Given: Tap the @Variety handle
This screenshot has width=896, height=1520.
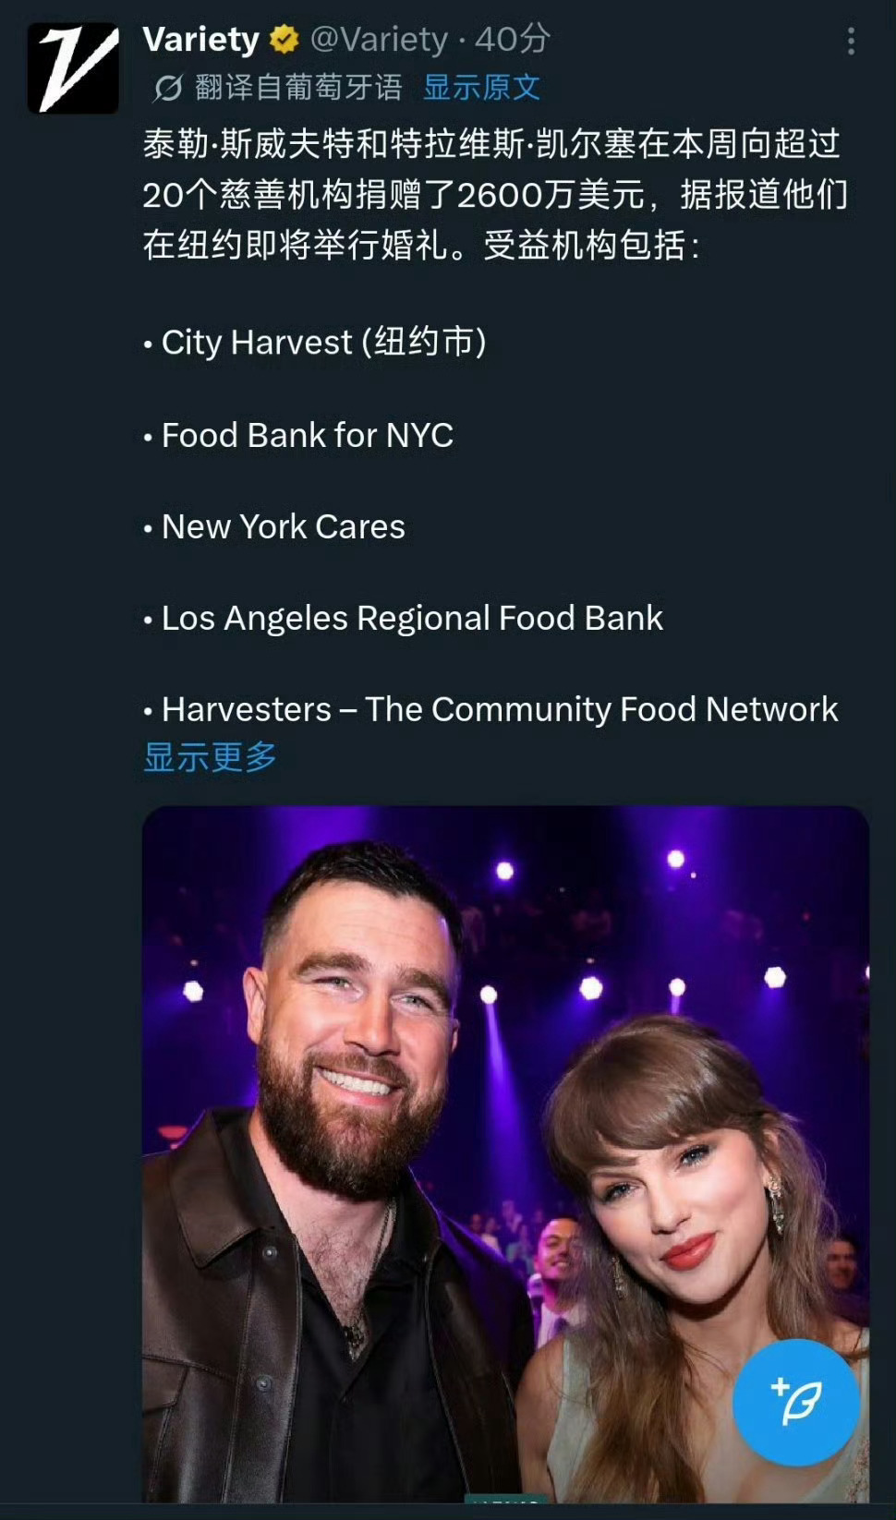Looking at the screenshot, I should (380, 40).
